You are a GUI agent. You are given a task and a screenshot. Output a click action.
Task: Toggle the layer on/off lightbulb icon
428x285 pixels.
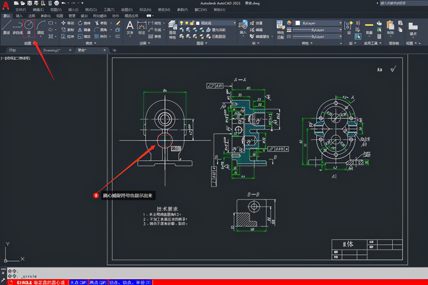pyautogui.click(x=181, y=23)
